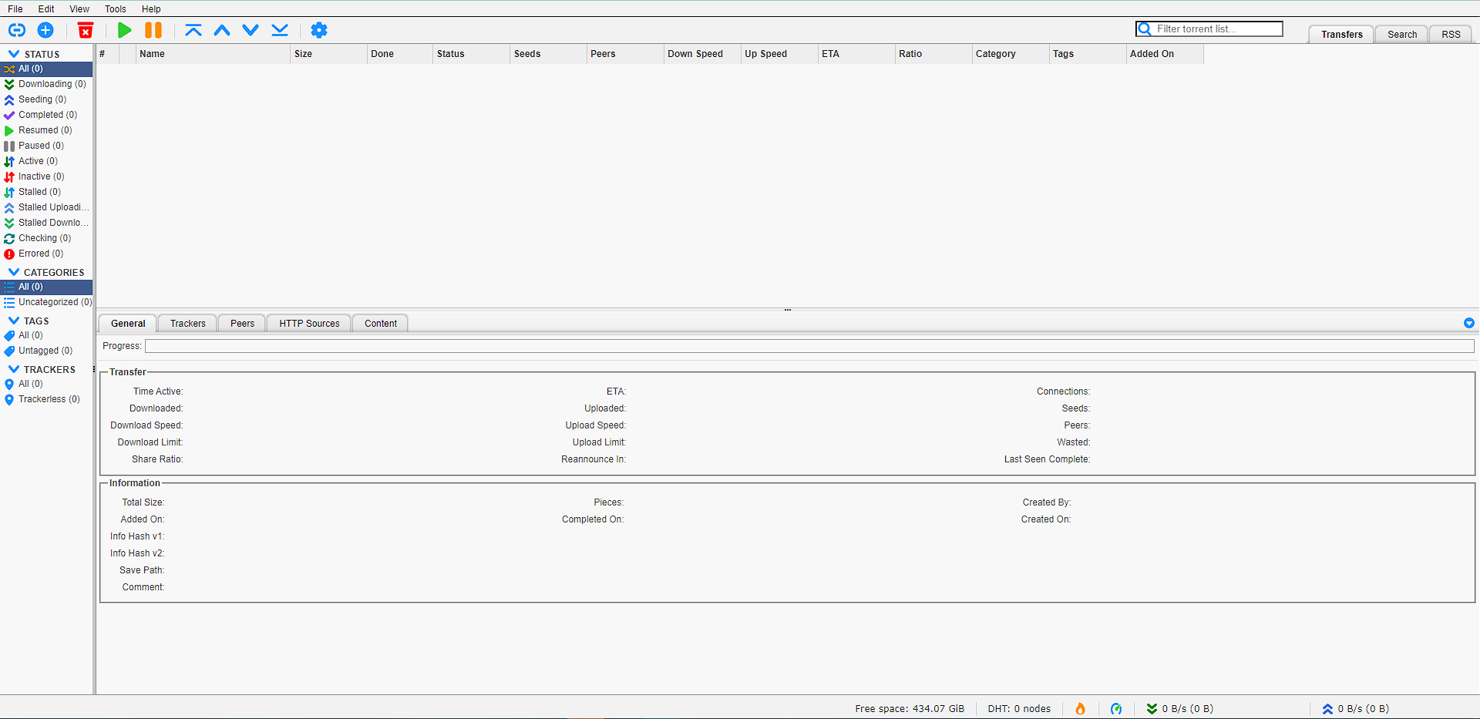Image resolution: width=1480 pixels, height=719 pixels.
Task: Click the Free space 434.07 GiB text
Action: click(x=910, y=709)
